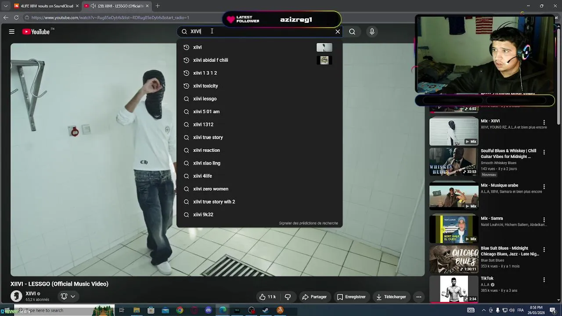Open options menu for "Mix - Samra"
This screenshot has height=316, width=562.
click(x=544, y=219)
